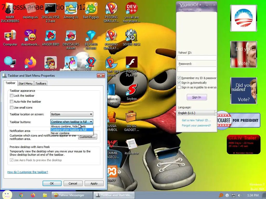This screenshot has height=199, width=266.
Task: Switch to Yahoo! Messenger taskbar button
Action: (x=72, y=195)
